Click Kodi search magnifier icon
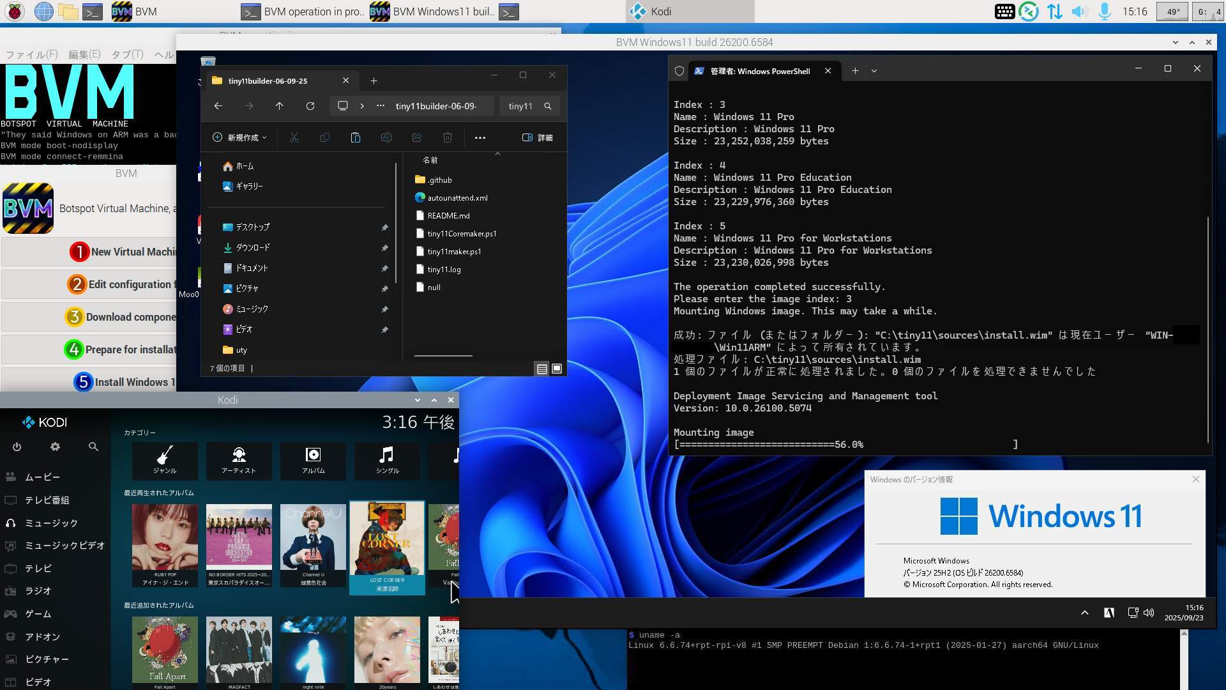This screenshot has width=1226, height=690. click(93, 447)
